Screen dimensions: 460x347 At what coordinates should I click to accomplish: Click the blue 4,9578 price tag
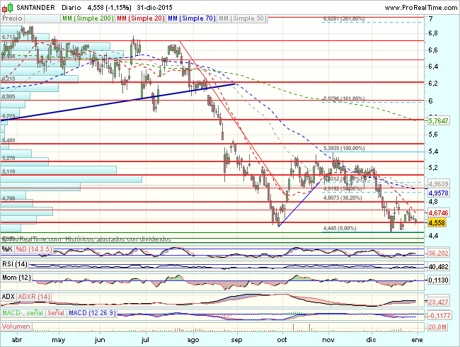click(438, 193)
